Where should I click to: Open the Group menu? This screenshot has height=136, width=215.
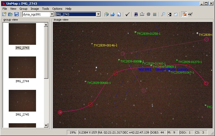click(x=23, y=9)
